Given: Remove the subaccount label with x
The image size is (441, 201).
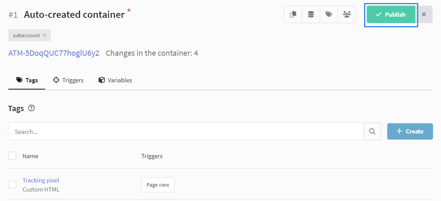Looking at the screenshot, I should pos(44,36).
